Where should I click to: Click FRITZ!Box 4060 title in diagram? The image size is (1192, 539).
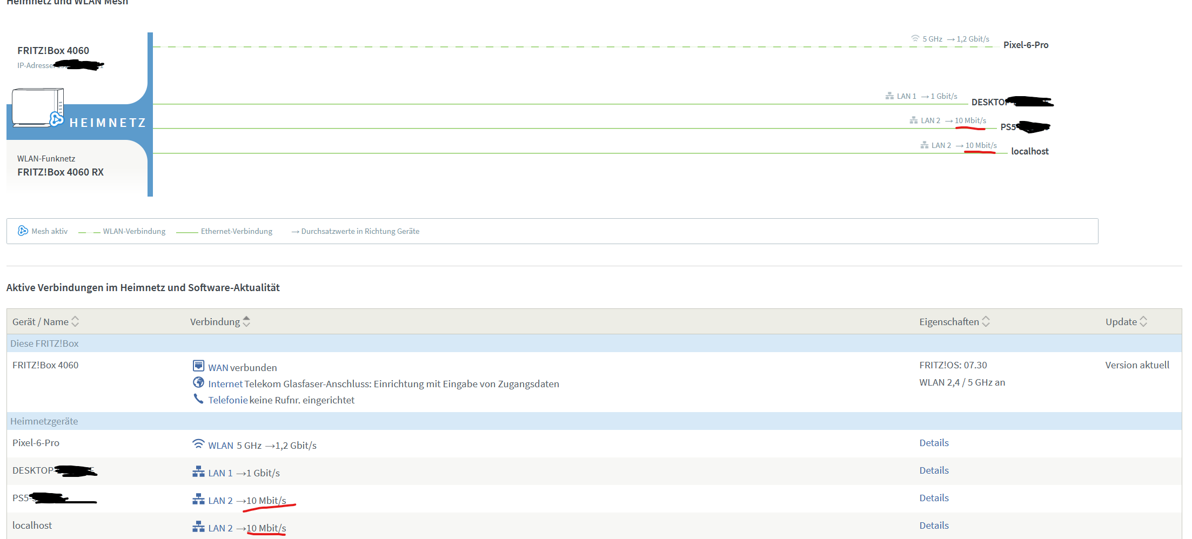pos(53,50)
